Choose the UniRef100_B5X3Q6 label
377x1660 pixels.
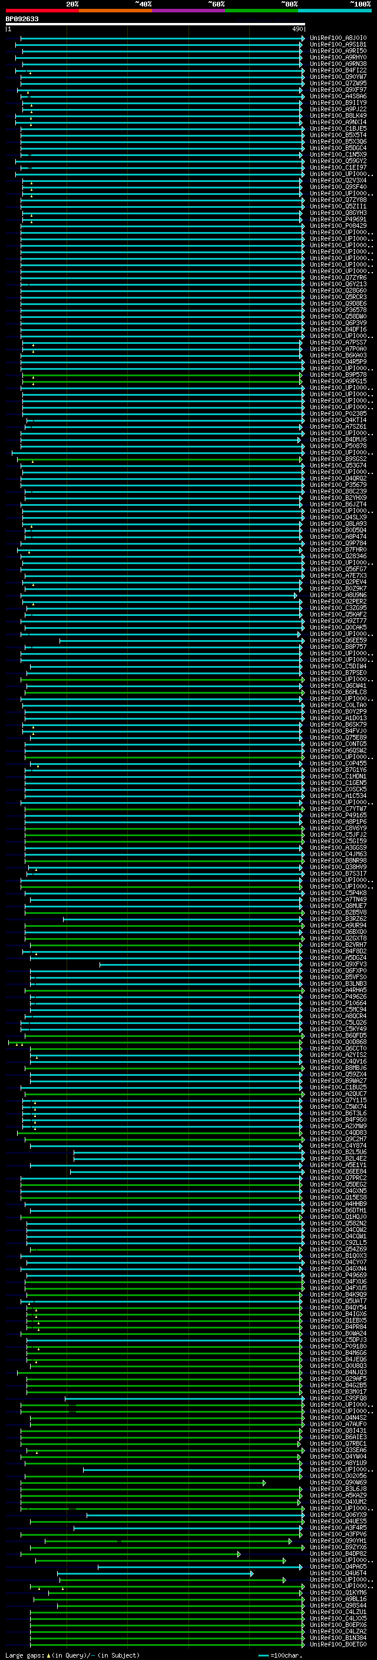pyautogui.click(x=338, y=142)
